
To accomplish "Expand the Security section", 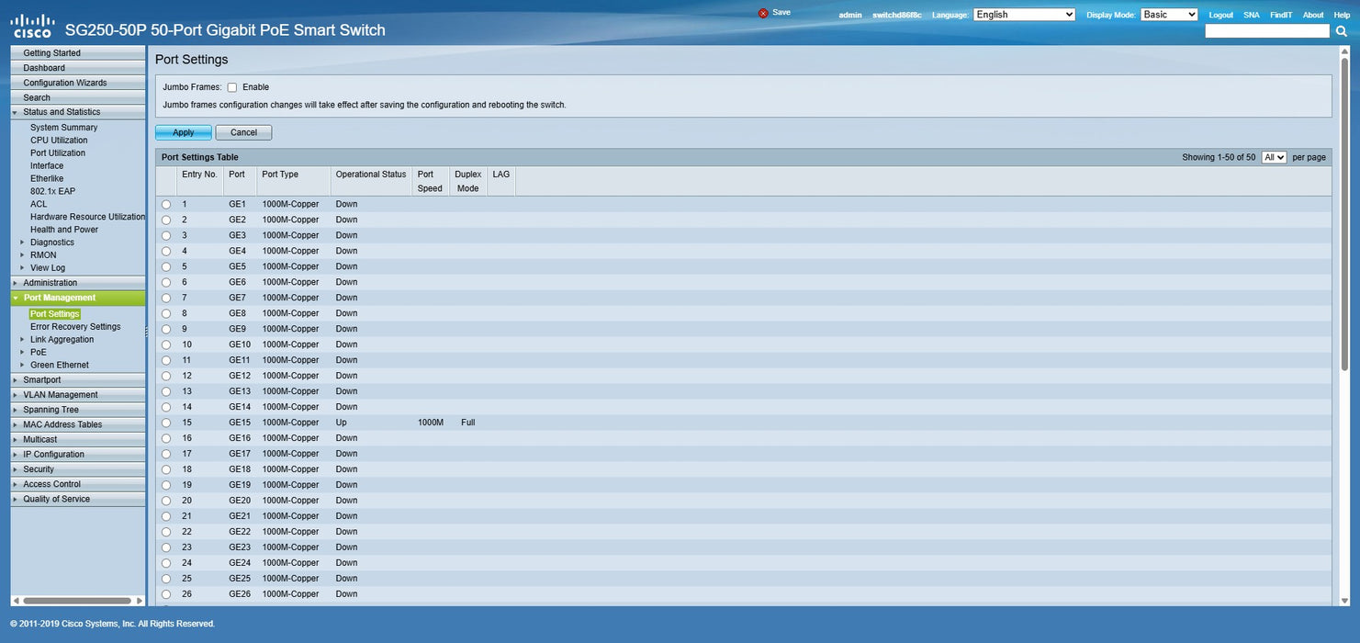I will 78,469.
